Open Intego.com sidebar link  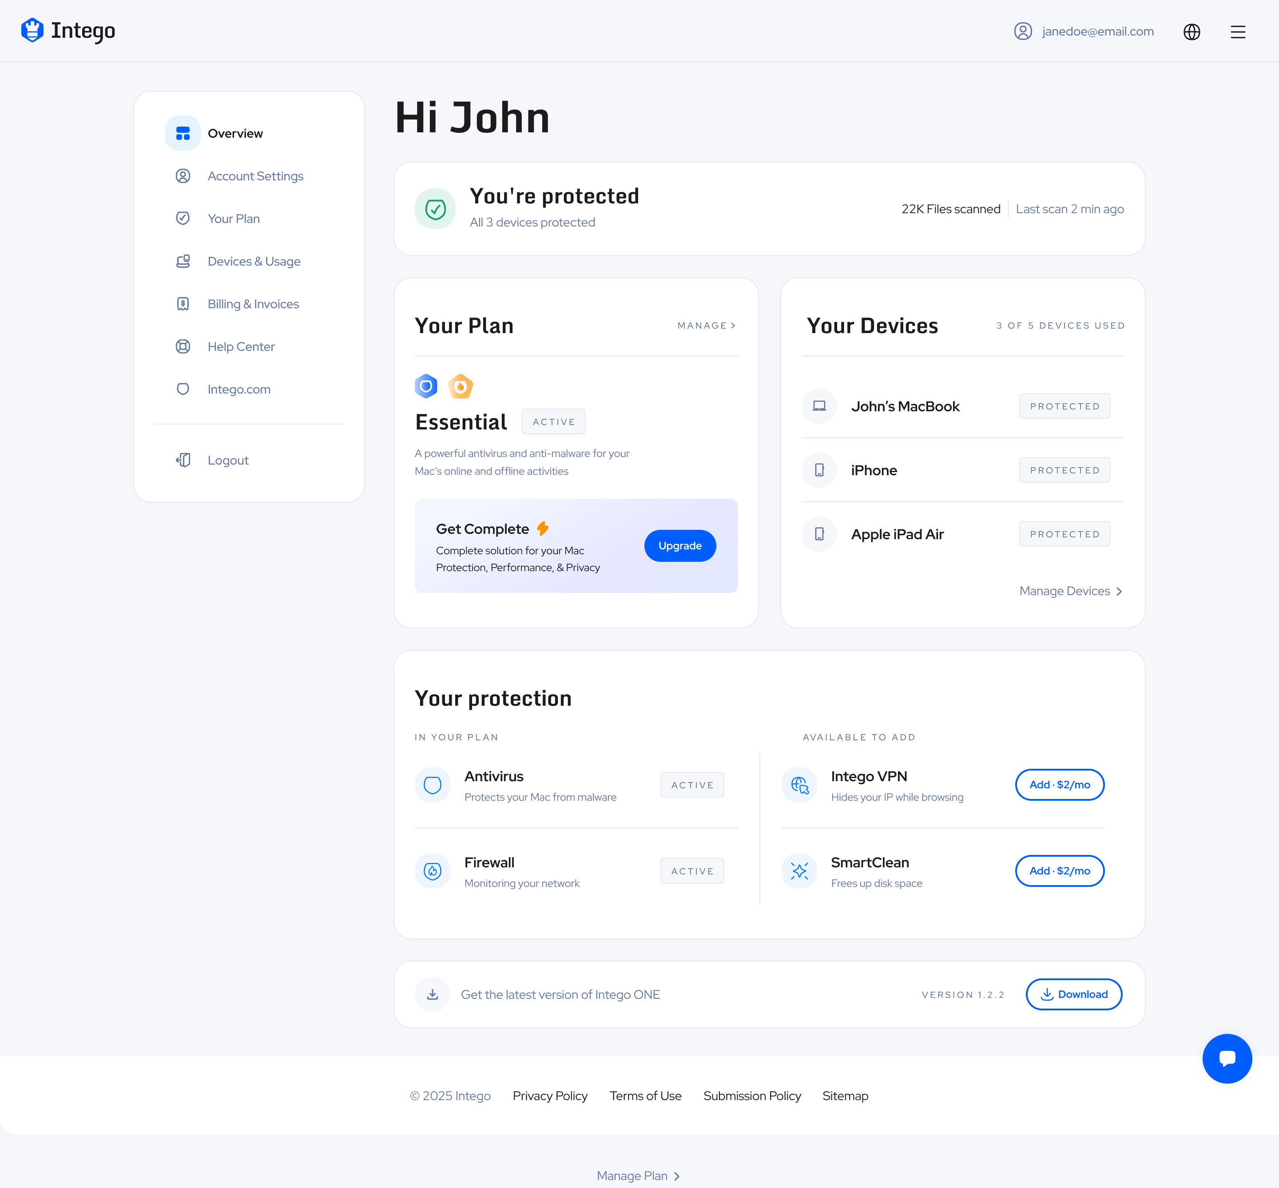(238, 389)
